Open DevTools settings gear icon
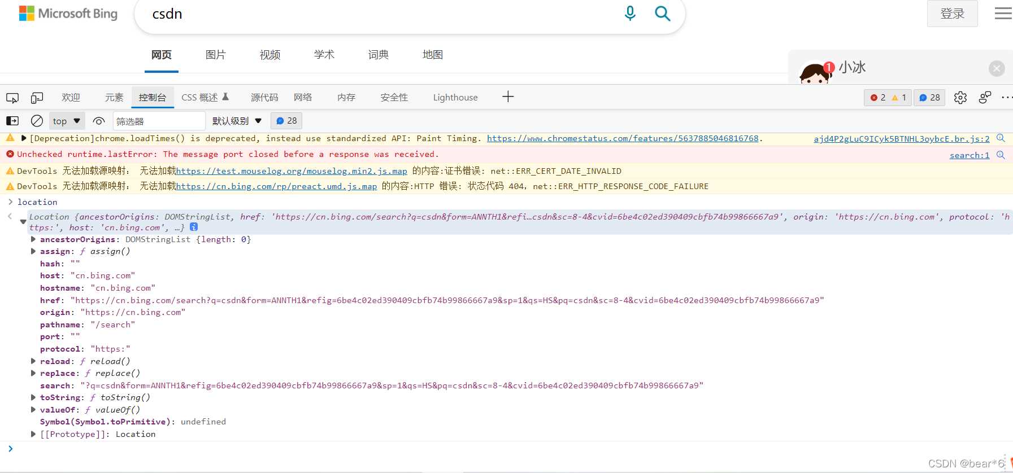 (960, 98)
